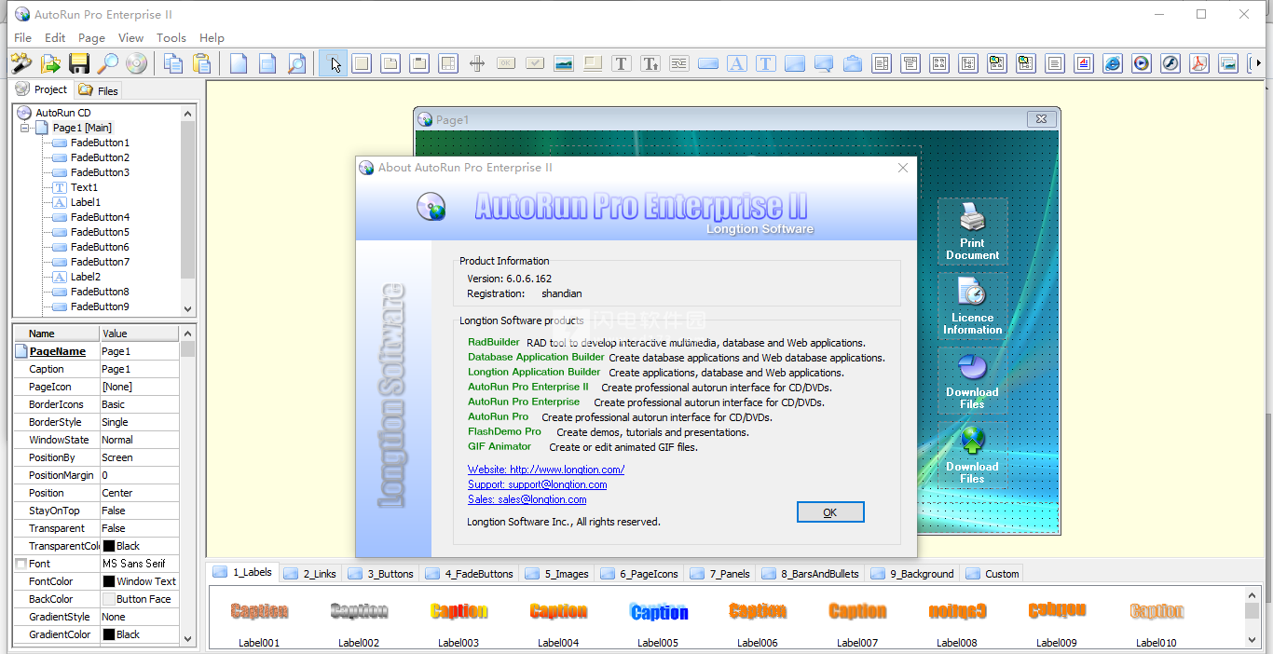Open the Custom gallery tab

pos(992,573)
